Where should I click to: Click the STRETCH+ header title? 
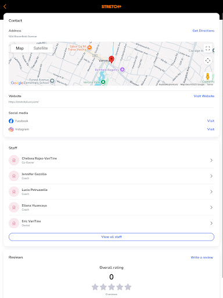111,6
